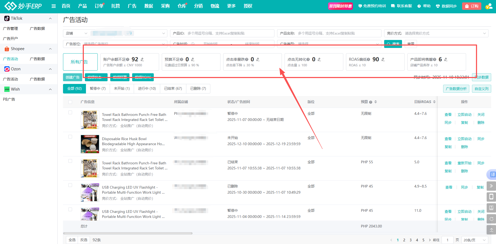
Task: Open the 20条/页 page size dropdown
Action: coord(475,240)
